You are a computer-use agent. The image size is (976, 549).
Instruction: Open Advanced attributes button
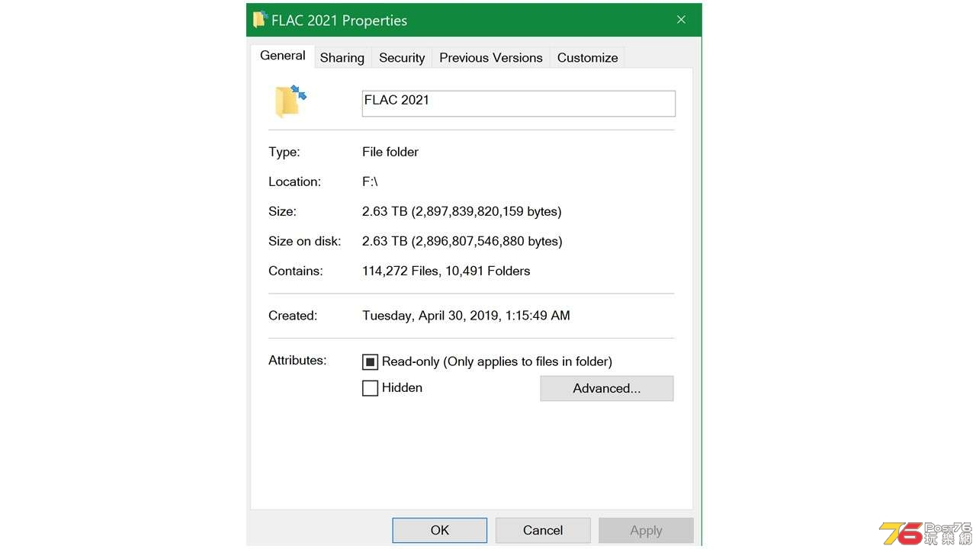607,388
